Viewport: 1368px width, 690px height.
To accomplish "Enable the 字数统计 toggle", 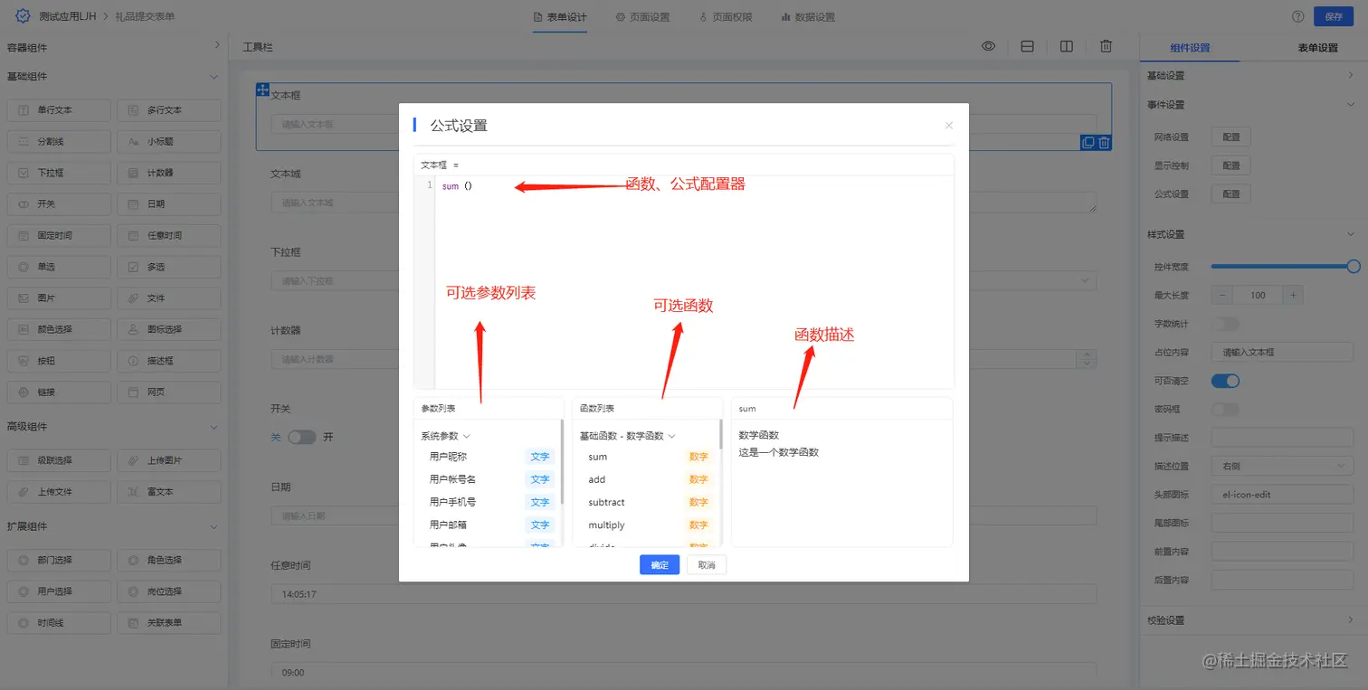I will (x=1225, y=324).
